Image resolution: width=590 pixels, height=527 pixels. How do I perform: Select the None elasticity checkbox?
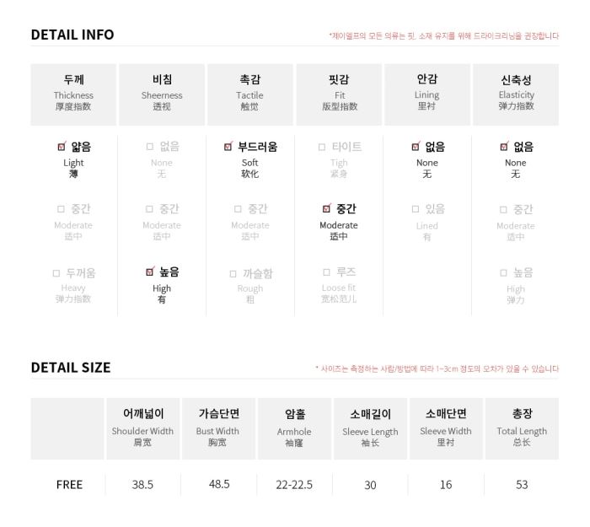pyautogui.click(x=504, y=147)
